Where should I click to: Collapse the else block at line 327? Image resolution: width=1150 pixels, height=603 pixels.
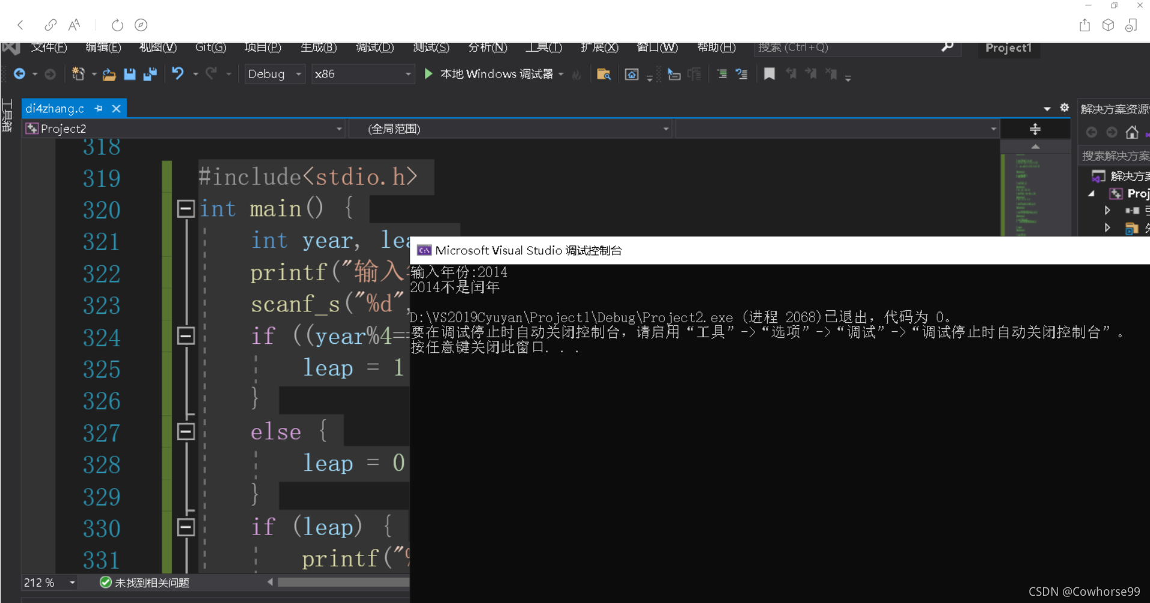[x=186, y=431]
